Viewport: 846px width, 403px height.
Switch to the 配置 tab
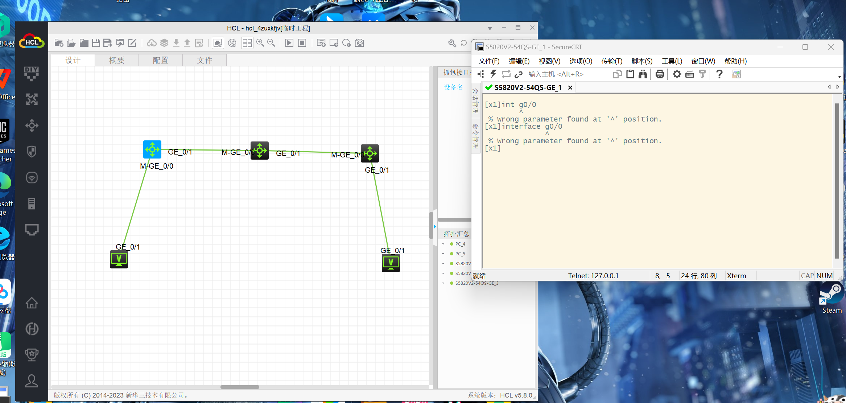point(160,60)
